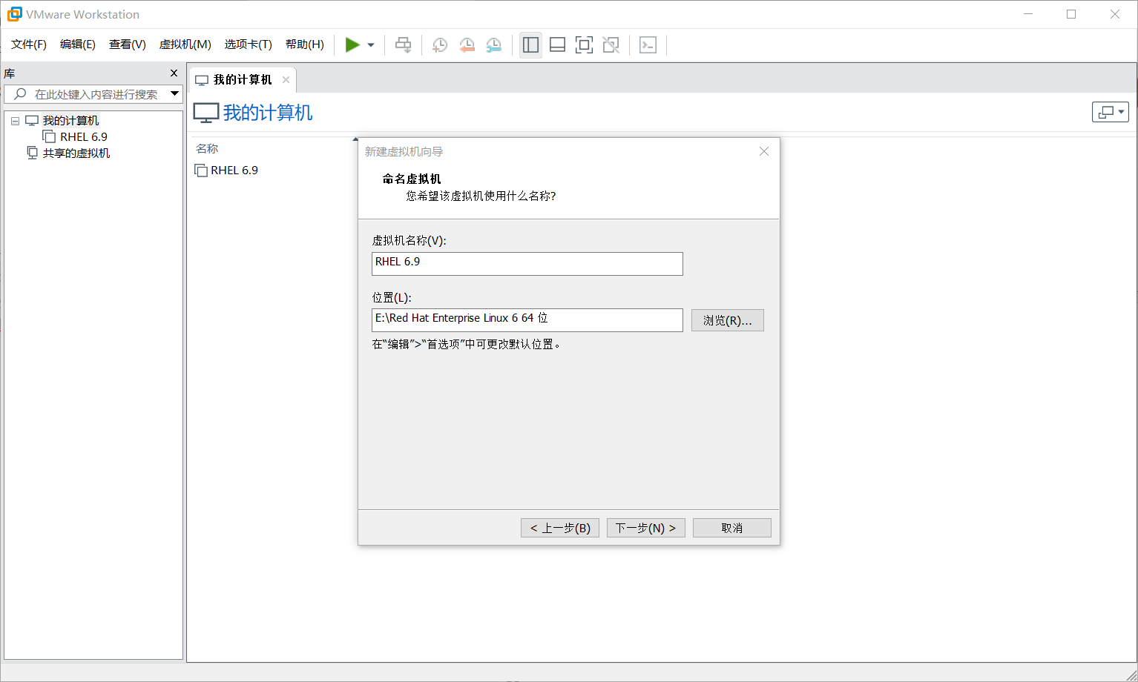Click the 取消 cancel button
The height and width of the screenshot is (682, 1138).
(732, 528)
